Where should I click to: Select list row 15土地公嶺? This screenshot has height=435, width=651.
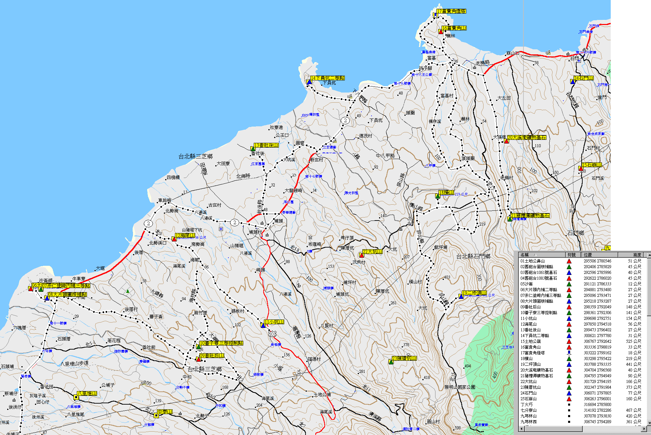pyautogui.click(x=582, y=341)
